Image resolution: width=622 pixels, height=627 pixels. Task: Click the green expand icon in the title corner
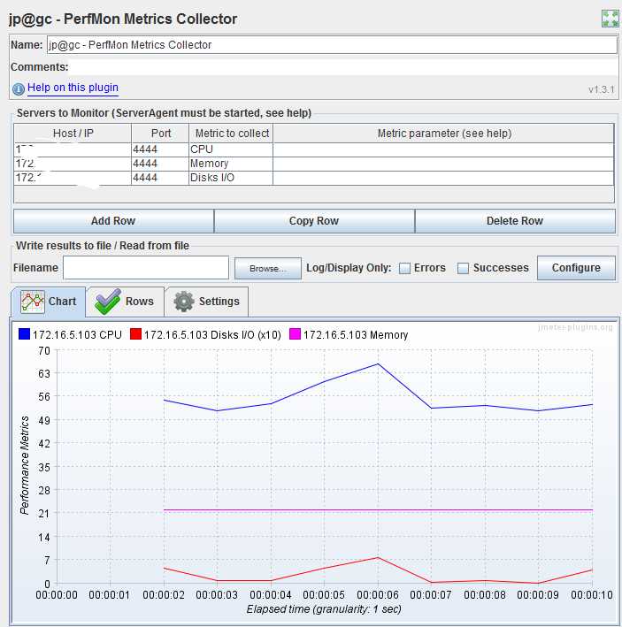click(610, 19)
